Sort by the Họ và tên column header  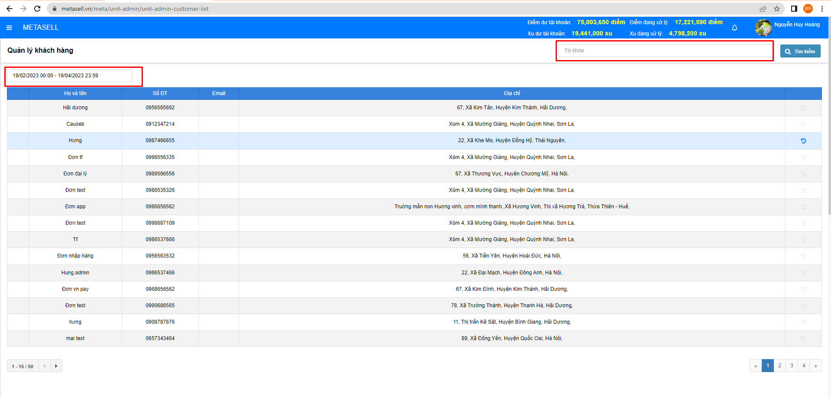[75, 93]
